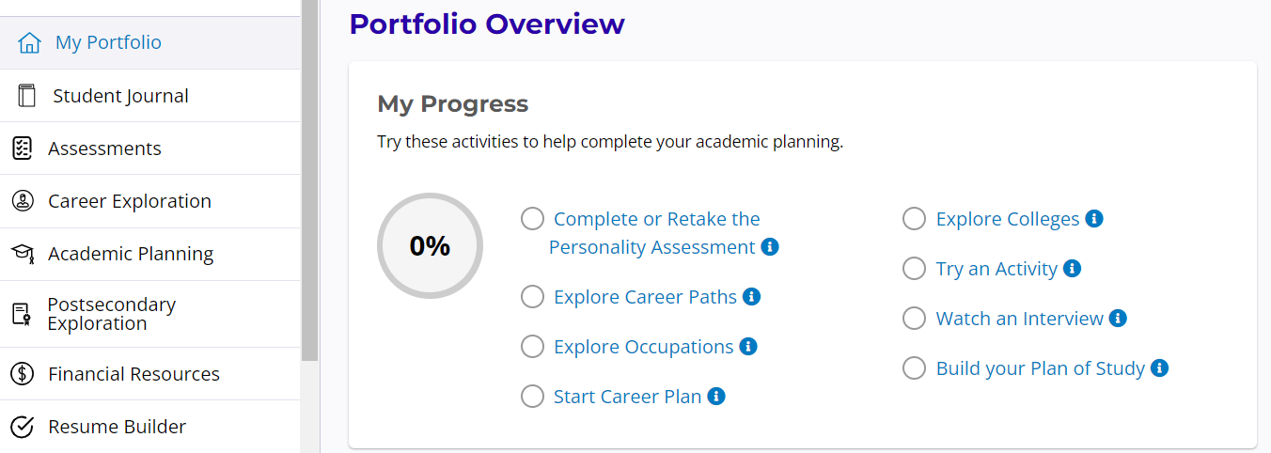Click the Resume Builder checkmark icon

22,427
